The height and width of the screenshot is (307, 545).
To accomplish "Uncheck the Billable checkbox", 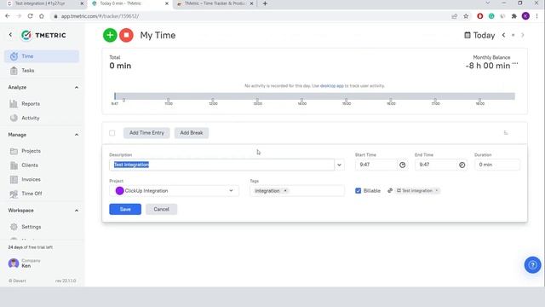I will point(358,191).
